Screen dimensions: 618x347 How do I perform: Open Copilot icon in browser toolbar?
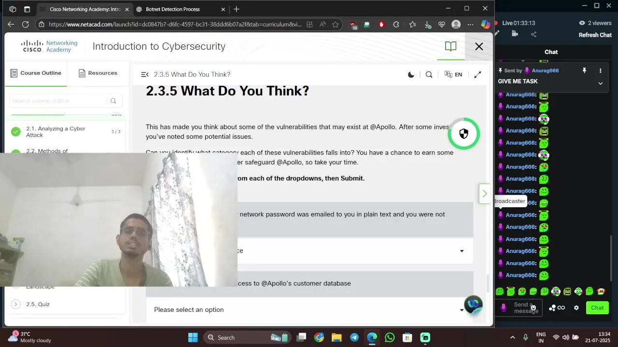(485, 24)
